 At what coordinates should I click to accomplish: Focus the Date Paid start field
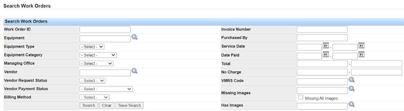[310, 56]
